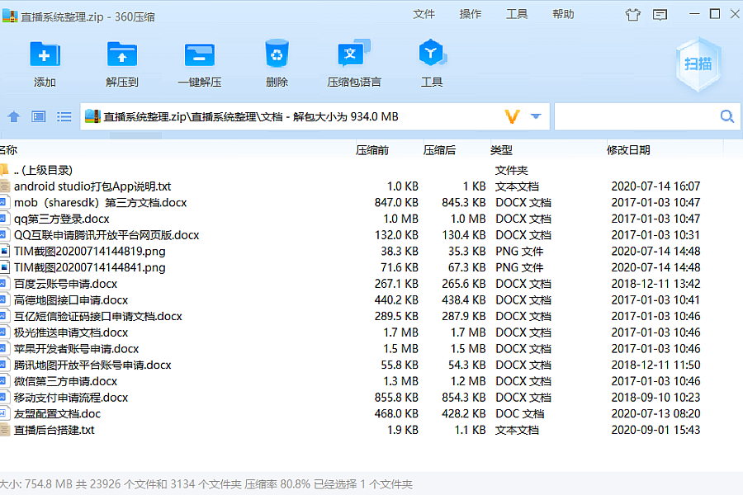
Task: Click the docx icon of 移动支付申请流程.docx
Action: pyautogui.click(x=3, y=397)
